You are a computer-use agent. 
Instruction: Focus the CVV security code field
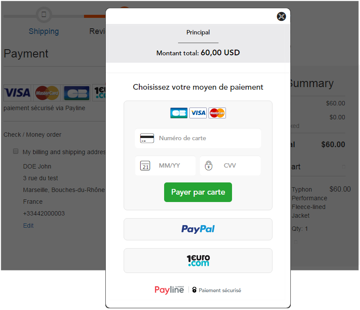(230, 165)
